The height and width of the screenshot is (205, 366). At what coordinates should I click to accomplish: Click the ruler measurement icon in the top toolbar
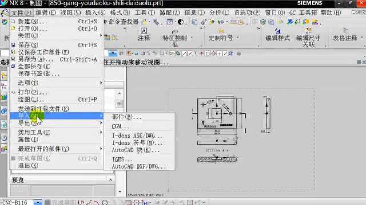(234, 22)
